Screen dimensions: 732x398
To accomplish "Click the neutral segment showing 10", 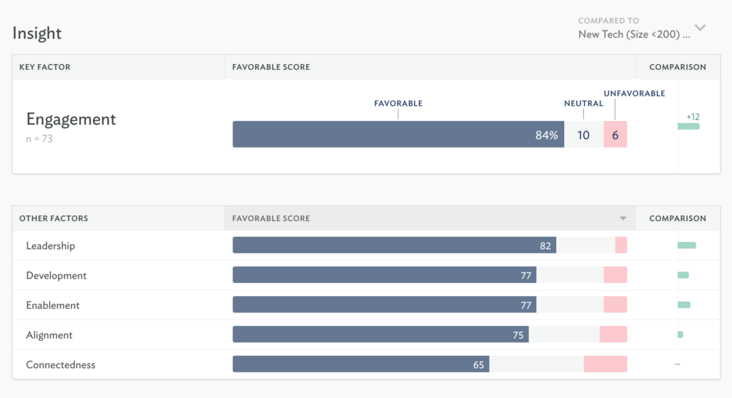I will 583,134.
